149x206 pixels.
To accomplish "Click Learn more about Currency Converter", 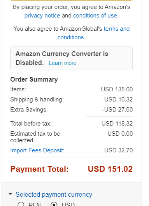I will pos(63,63).
